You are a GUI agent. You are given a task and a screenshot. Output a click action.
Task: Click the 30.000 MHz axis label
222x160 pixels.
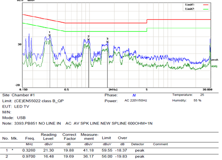pyautogui.click(x=207, y=89)
